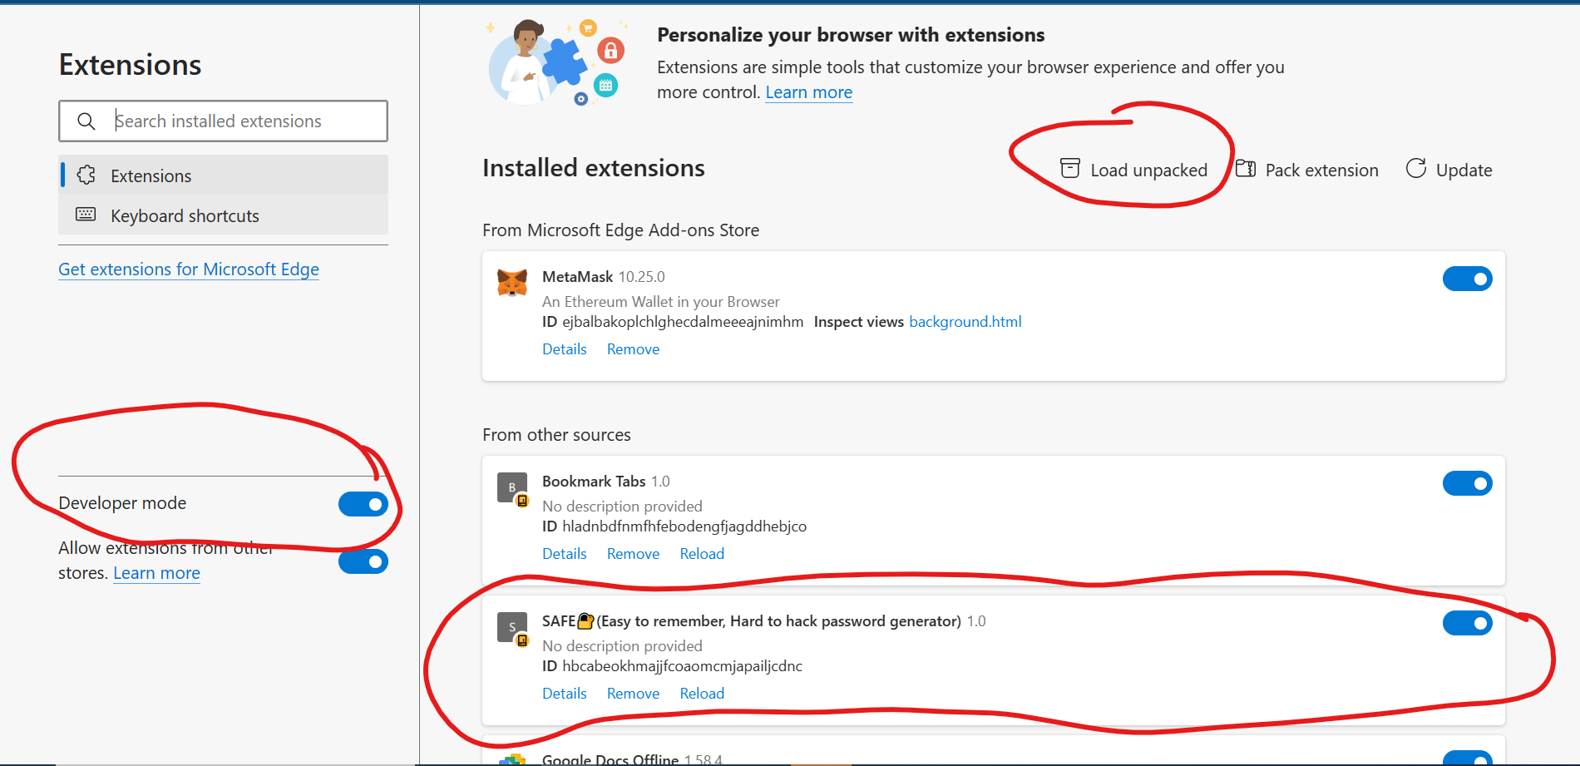
Task: Click the Bookmark Tabs extension icon
Action: click(512, 487)
